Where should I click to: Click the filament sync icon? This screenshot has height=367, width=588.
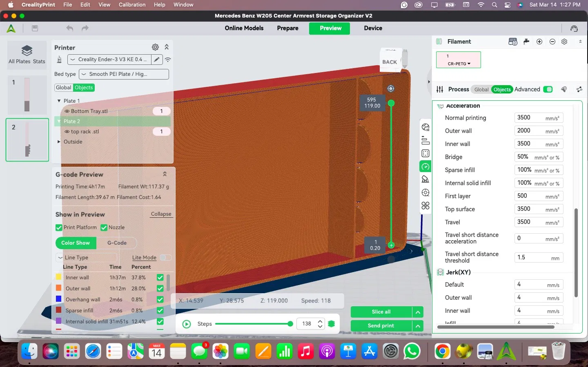[513, 42]
